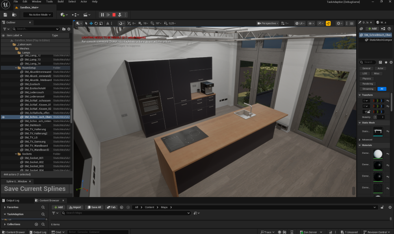
Task: Toggle the All property filter in Details
Action: 381,89
